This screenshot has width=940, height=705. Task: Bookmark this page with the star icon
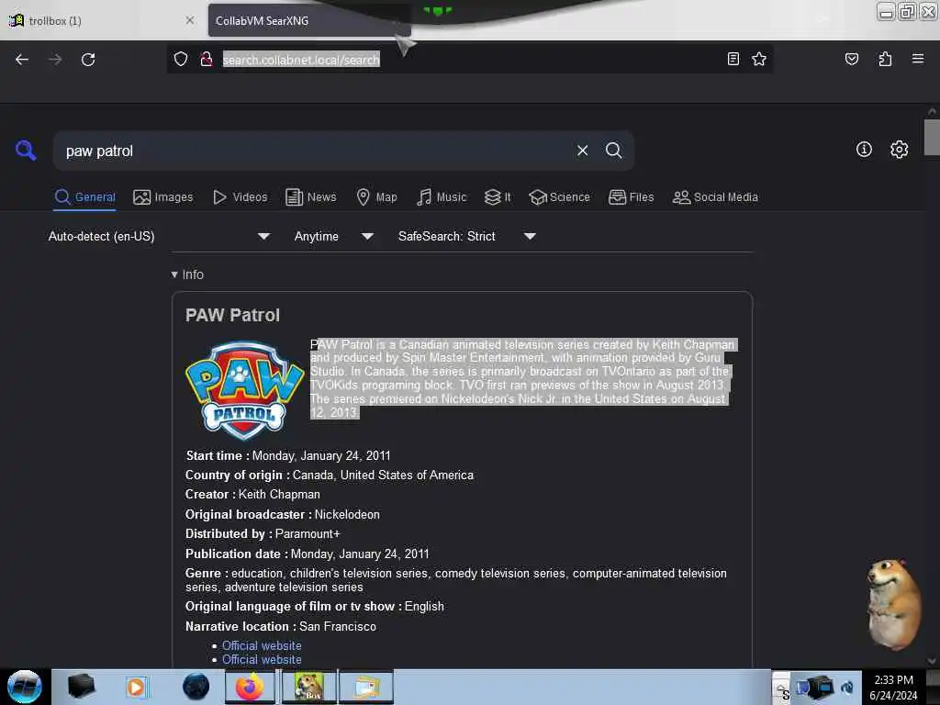pyautogui.click(x=759, y=59)
